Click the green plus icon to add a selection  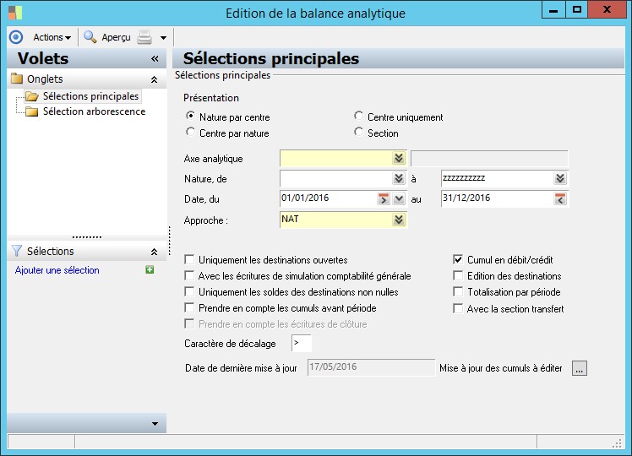tap(150, 270)
